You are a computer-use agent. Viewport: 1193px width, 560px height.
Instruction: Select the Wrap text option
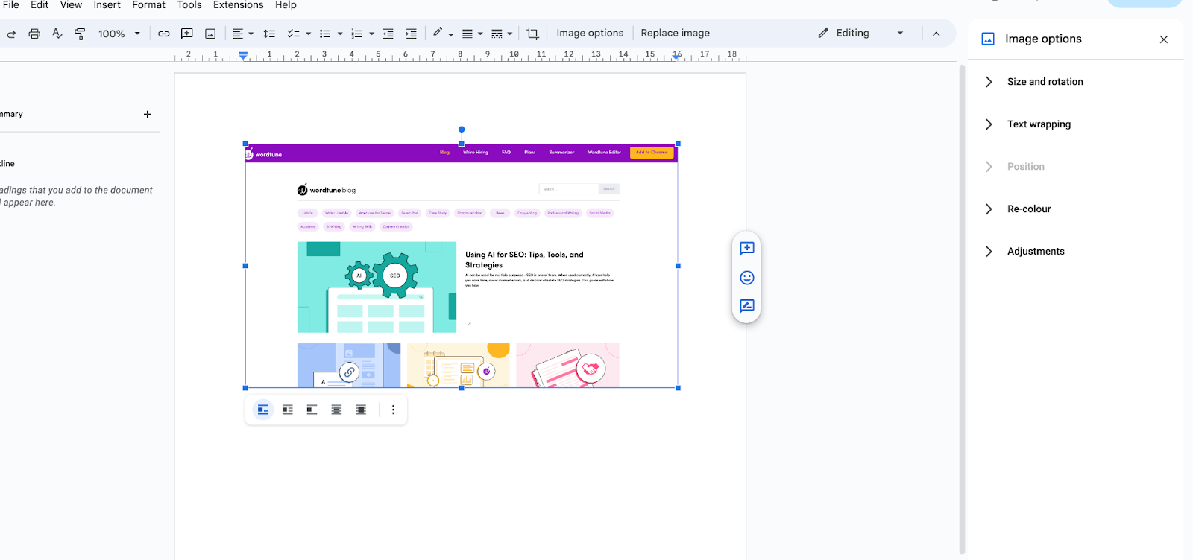pyautogui.click(x=287, y=410)
